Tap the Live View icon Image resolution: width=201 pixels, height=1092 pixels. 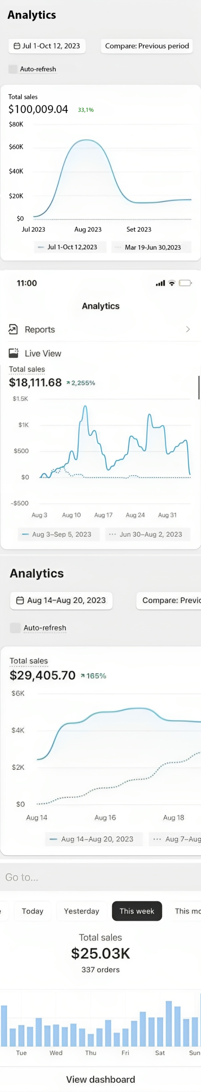[x=14, y=353]
